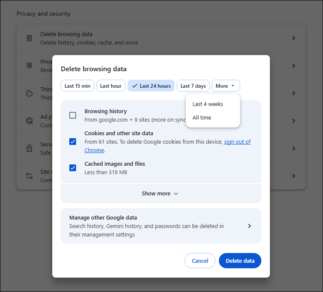Expand the Show more section
Image resolution: width=323 pixels, height=292 pixels.
point(161,193)
